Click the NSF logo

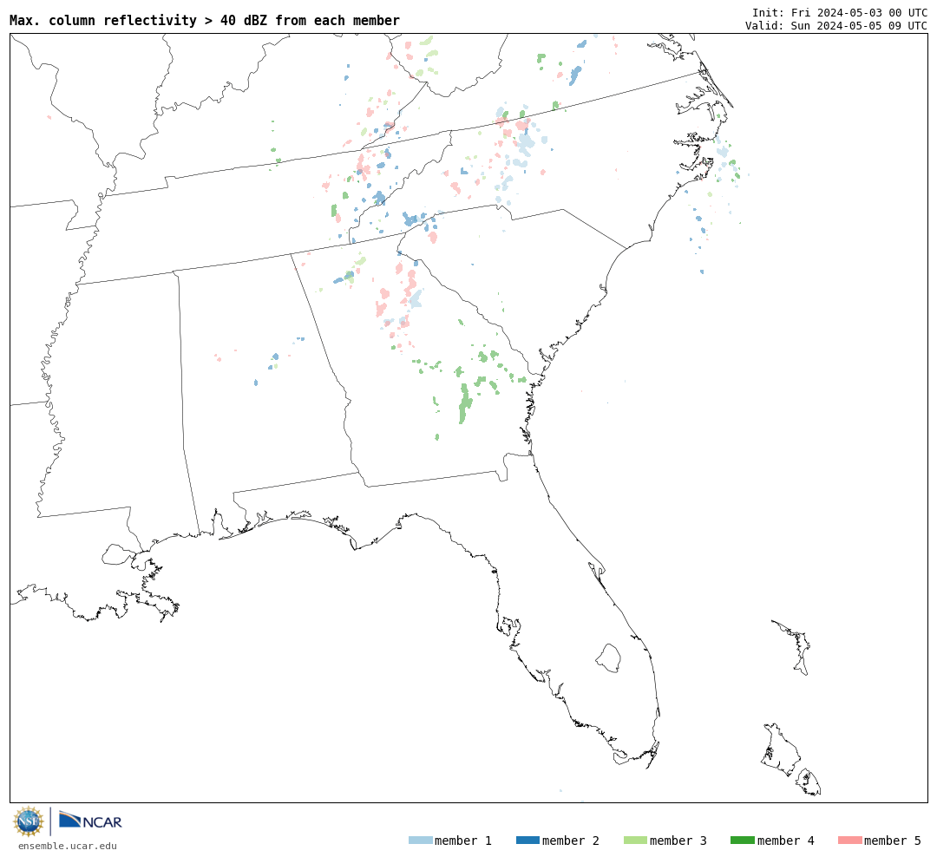click(28, 821)
